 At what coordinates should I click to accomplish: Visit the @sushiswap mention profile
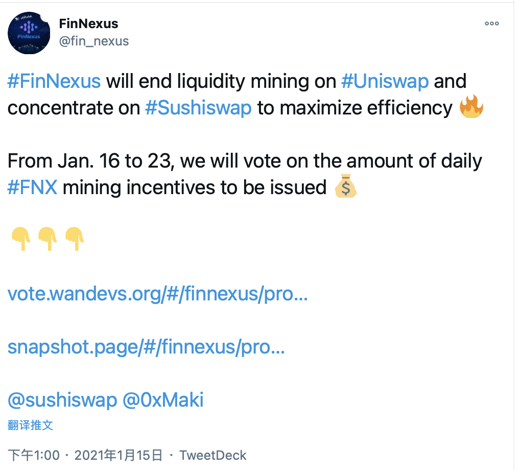[x=62, y=400]
